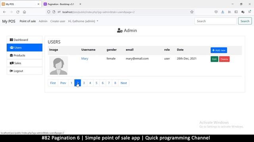254x142 pixels.
Task: Delete the Mary user row
Action: [x=224, y=59]
